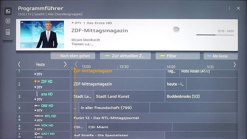Select CSI: Miami programme
This screenshot has width=247, height=139.
(x=129, y=127)
